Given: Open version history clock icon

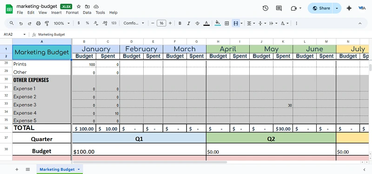Looking at the screenshot, I should click(265, 8).
